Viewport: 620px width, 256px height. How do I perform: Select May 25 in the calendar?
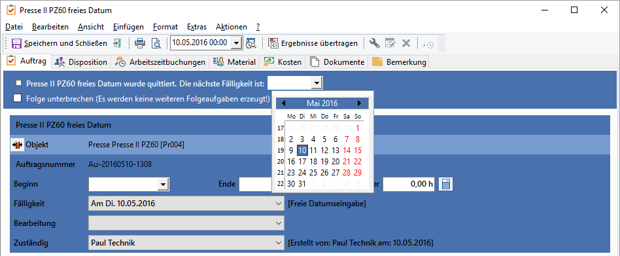[313, 172]
